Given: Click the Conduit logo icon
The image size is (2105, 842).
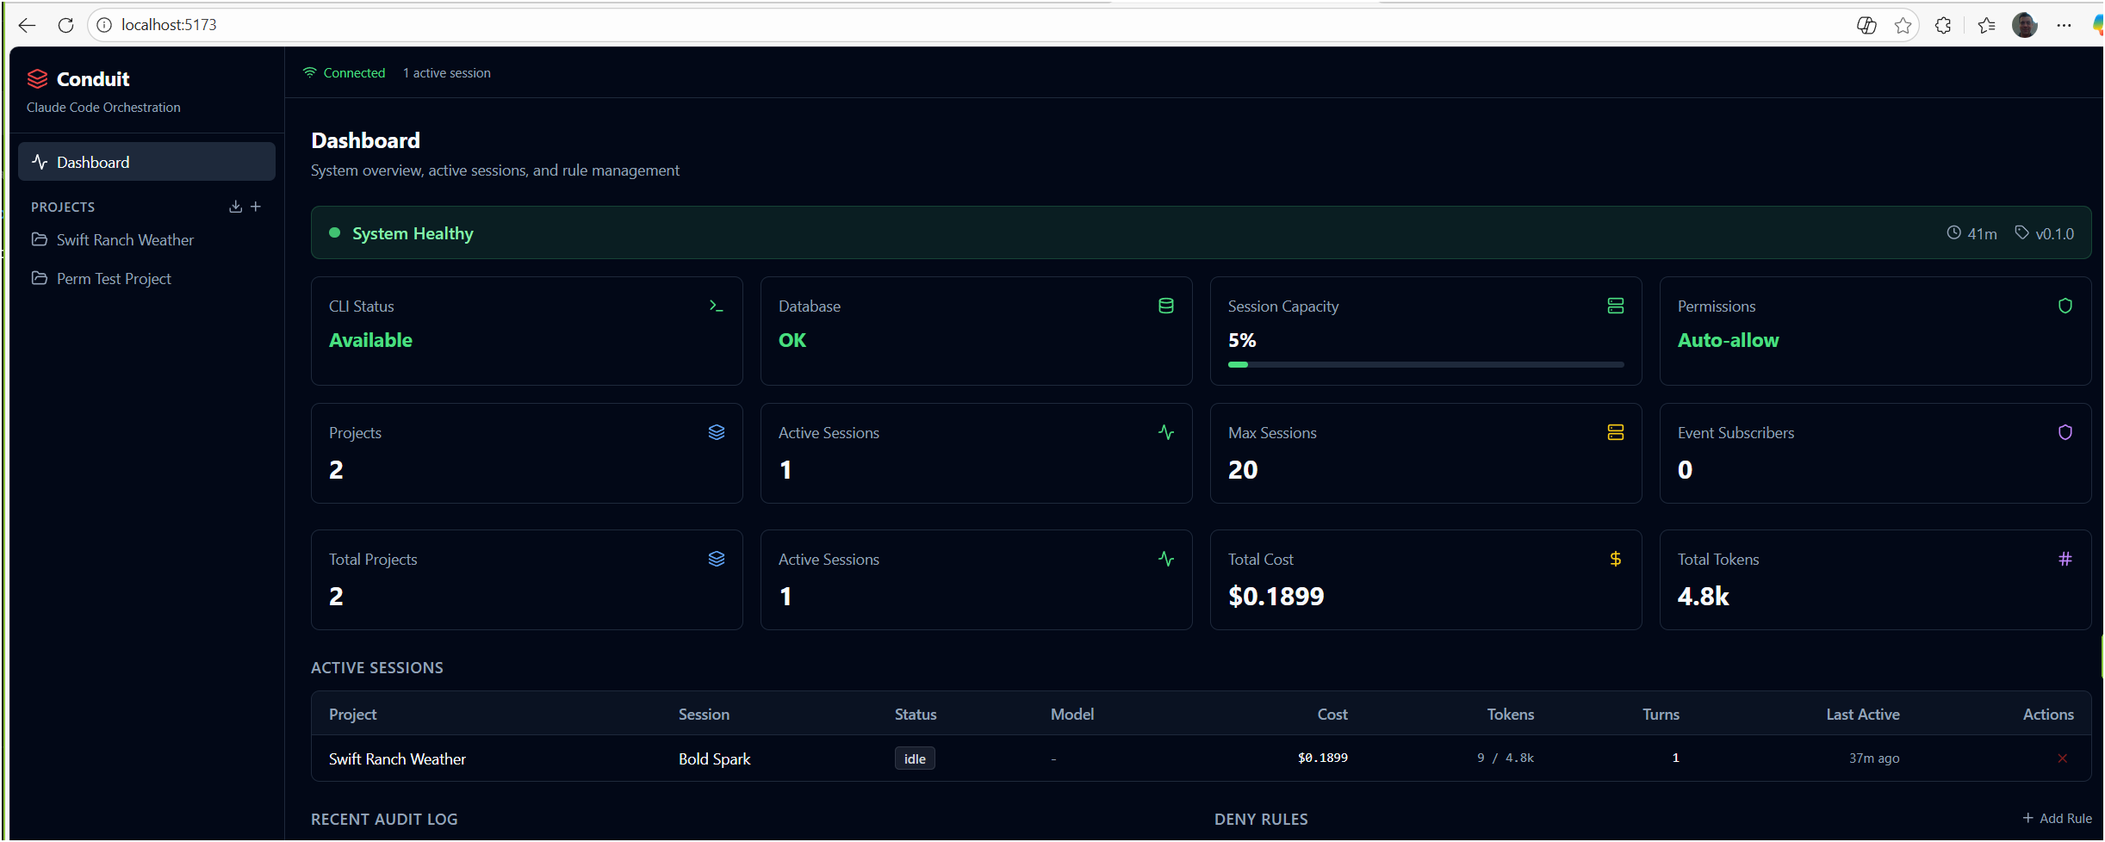Looking at the screenshot, I should tap(37, 79).
